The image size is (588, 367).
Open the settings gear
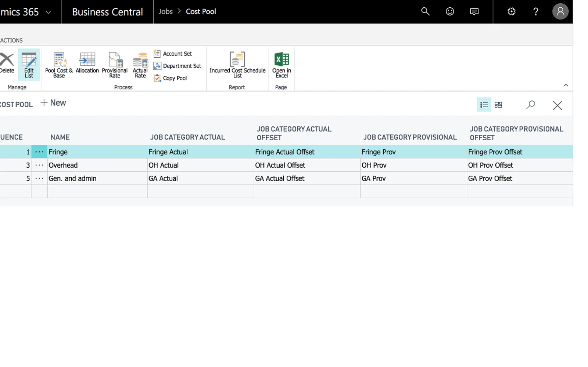click(512, 11)
